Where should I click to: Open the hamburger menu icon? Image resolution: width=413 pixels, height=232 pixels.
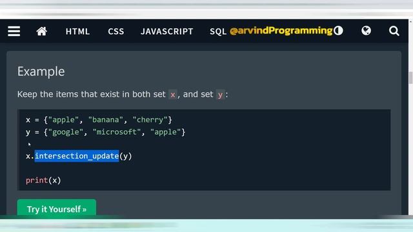(x=14, y=32)
